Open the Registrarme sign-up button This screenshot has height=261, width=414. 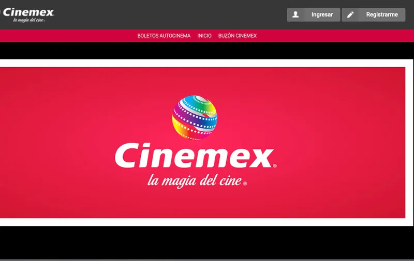coord(374,15)
